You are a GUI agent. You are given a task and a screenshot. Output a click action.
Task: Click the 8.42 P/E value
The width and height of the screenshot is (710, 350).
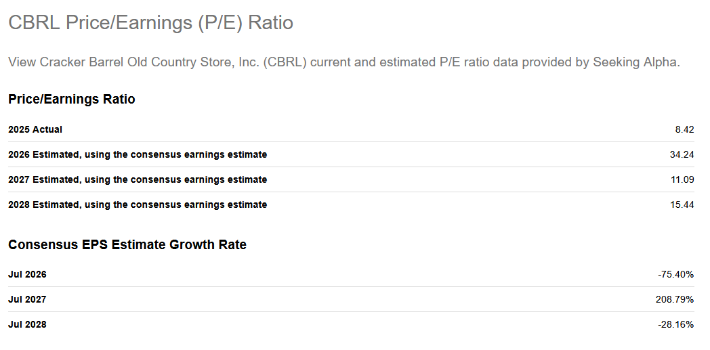tap(684, 129)
